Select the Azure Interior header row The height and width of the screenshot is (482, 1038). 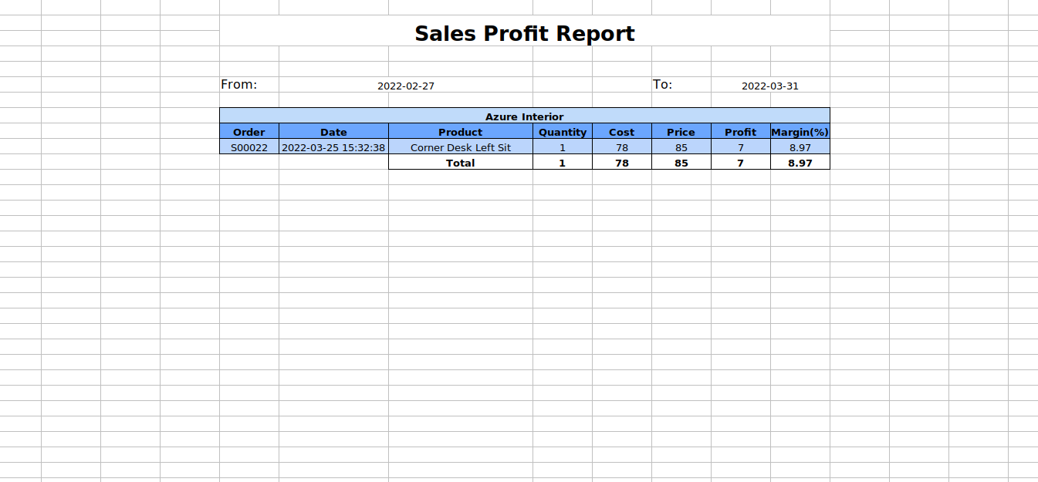(x=524, y=116)
